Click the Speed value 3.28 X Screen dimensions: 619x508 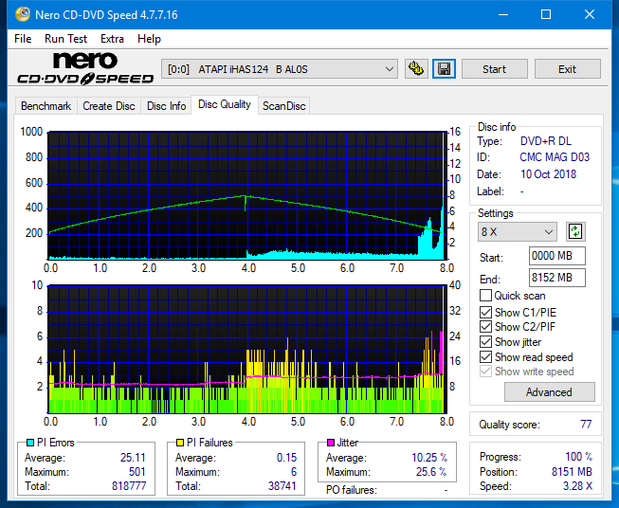tap(577, 486)
